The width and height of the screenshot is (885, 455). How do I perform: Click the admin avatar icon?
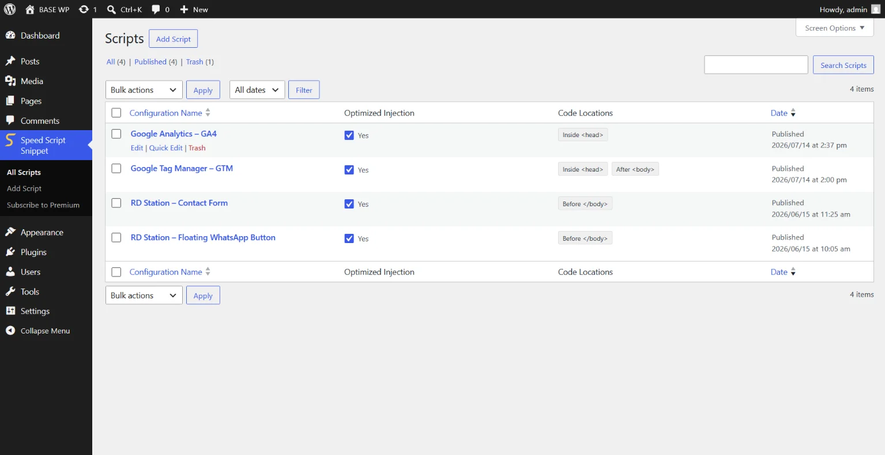tap(876, 9)
